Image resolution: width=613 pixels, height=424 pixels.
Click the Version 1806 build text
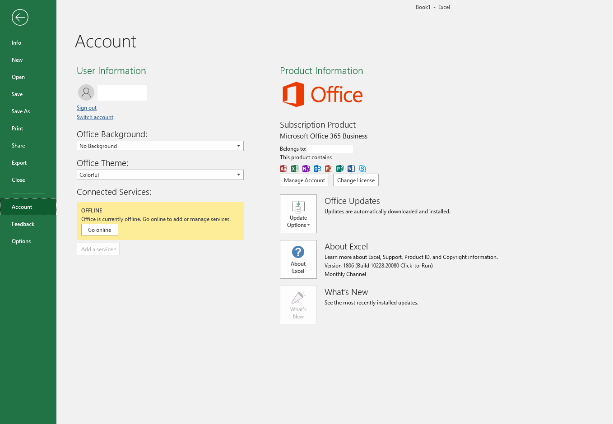(x=379, y=266)
